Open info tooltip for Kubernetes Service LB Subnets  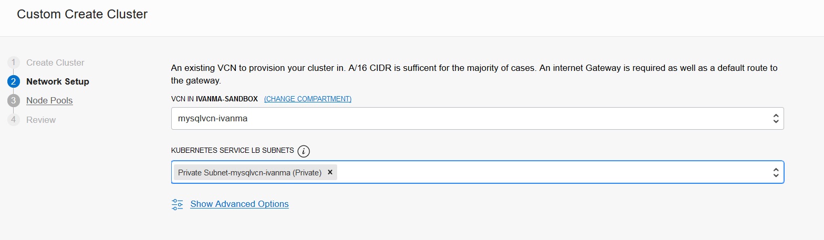click(304, 151)
